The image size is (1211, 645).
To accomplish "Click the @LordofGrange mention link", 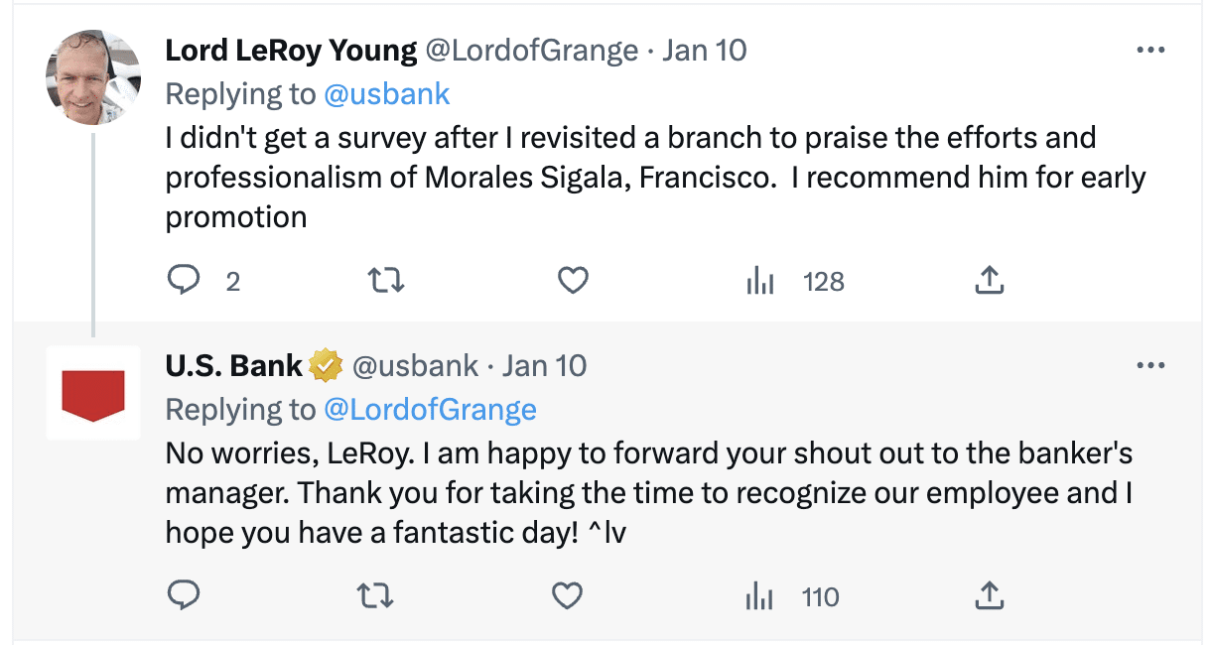I will (430, 410).
